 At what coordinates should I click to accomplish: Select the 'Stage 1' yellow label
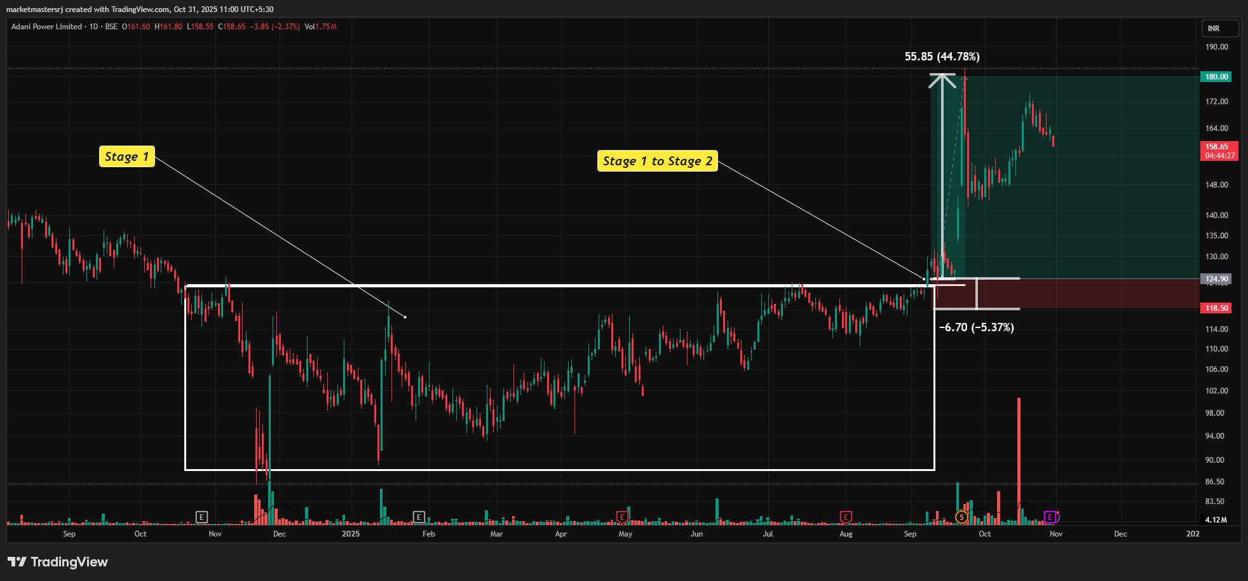126,156
